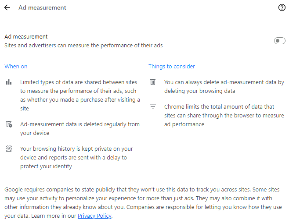Click 'Chrome limits the total amount' text

(224, 115)
